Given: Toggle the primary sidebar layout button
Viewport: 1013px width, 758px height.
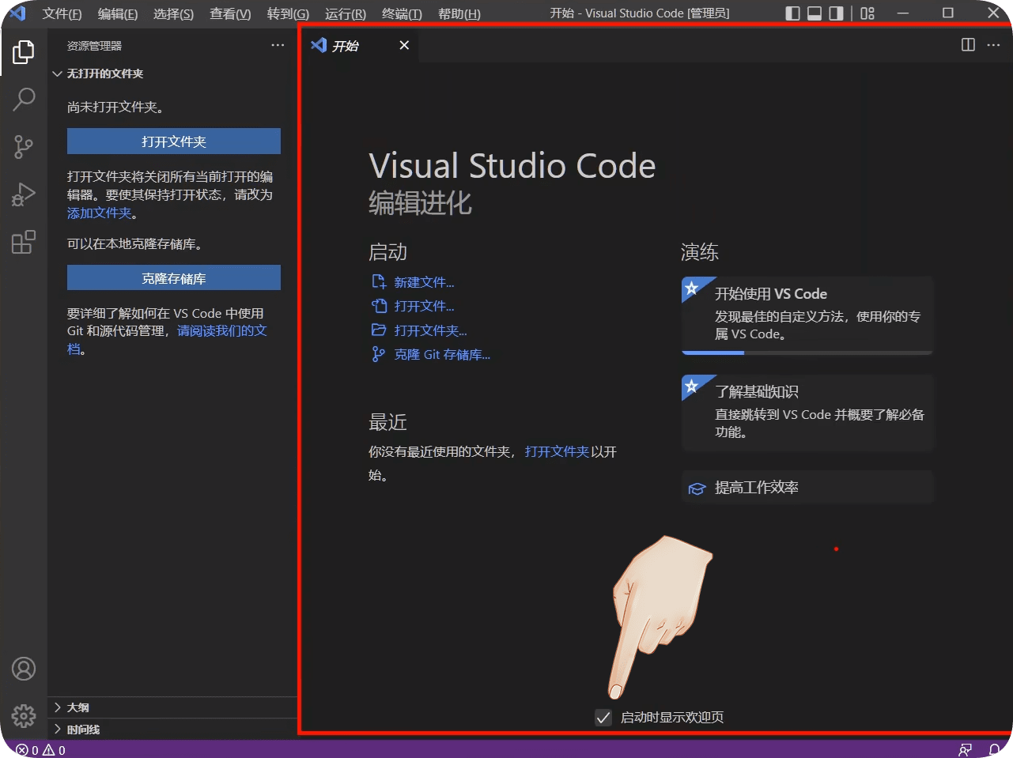Looking at the screenshot, I should coord(792,13).
